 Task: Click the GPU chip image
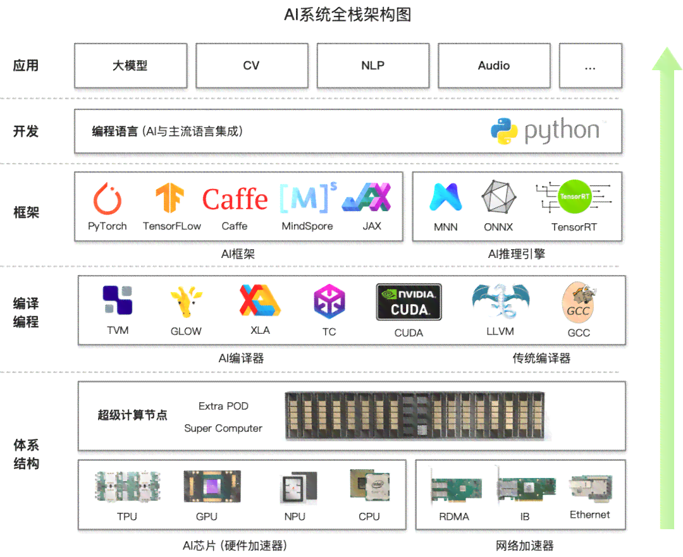click(x=212, y=486)
